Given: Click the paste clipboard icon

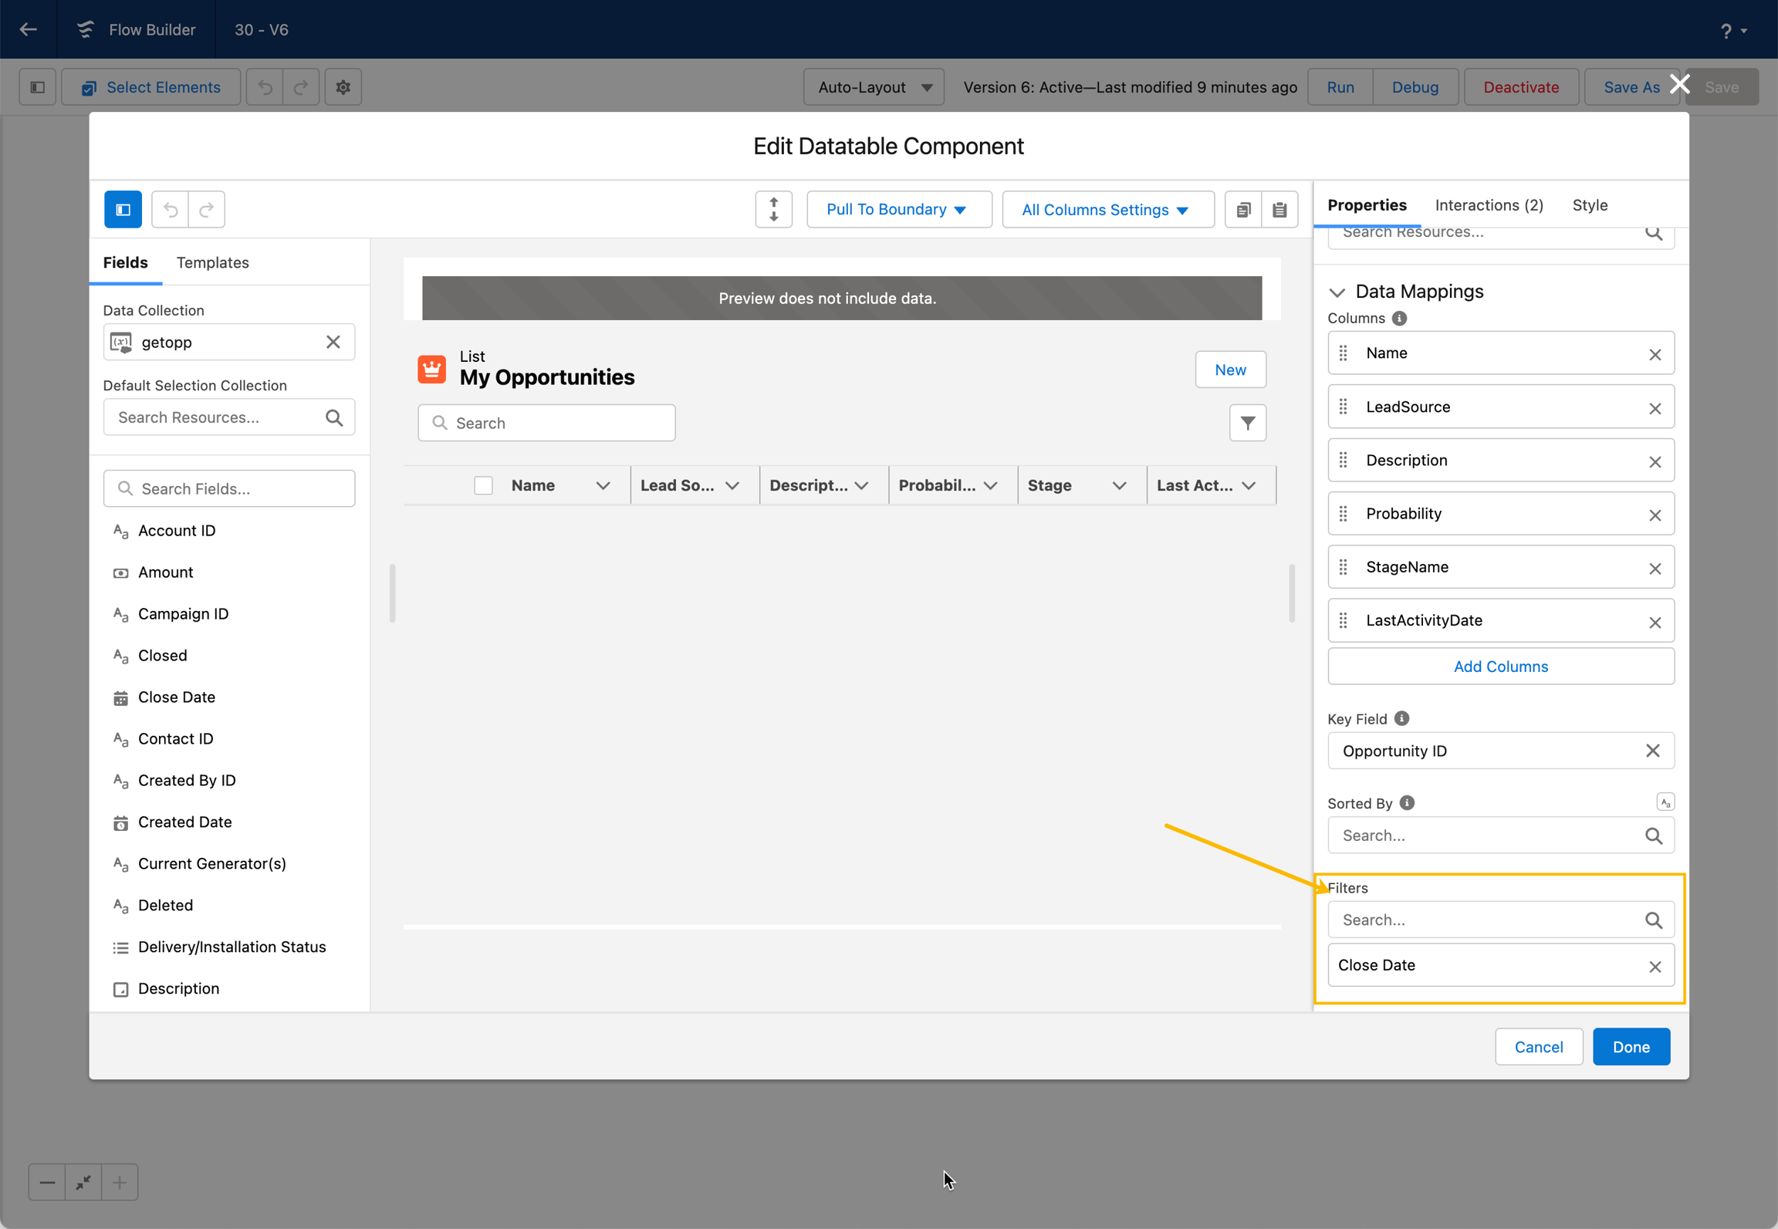Looking at the screenshot, I should (x=1279, y=209).
